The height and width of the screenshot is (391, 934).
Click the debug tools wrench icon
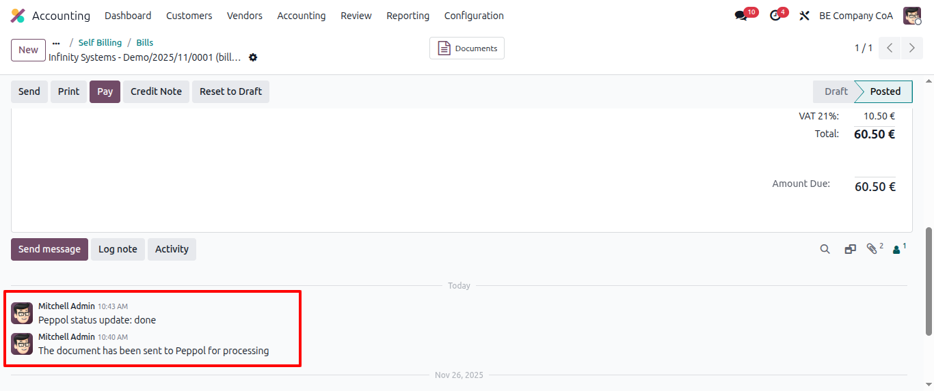click(805, 16)
